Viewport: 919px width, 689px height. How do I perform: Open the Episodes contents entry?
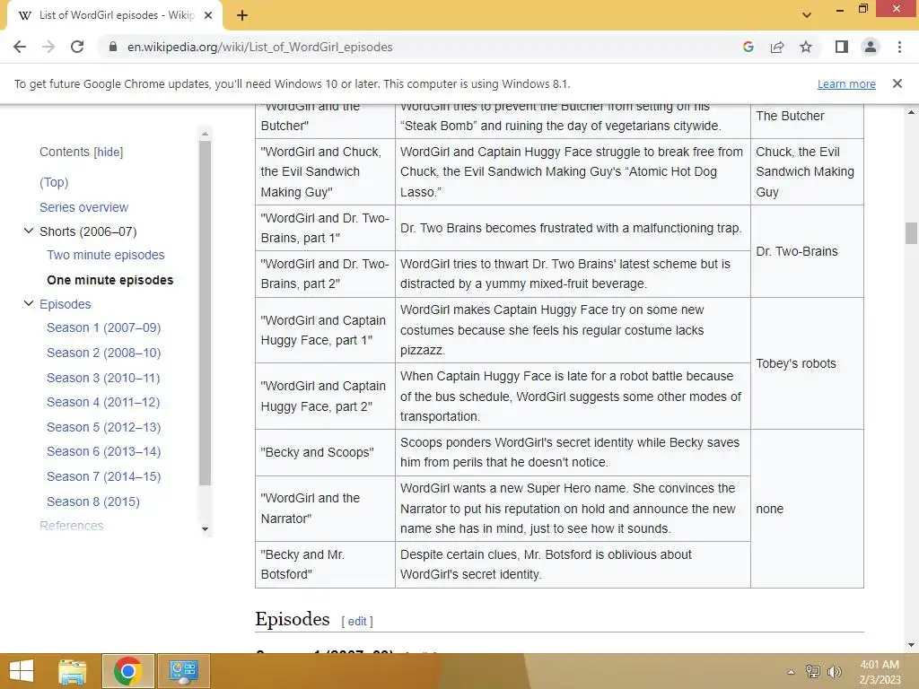pos(65,304)
